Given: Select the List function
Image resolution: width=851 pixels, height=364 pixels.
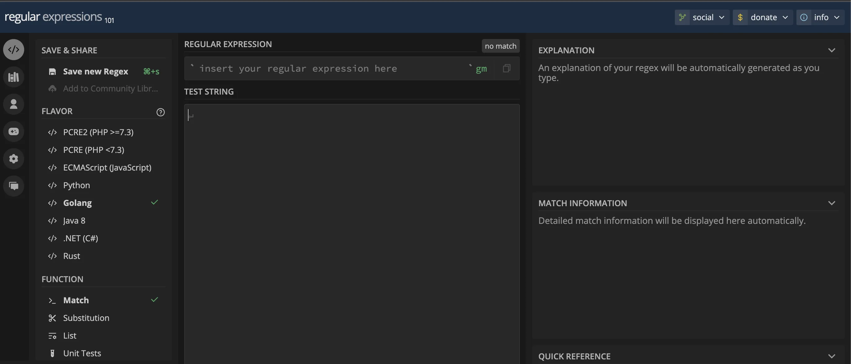Looking at the screenshot, I should pos(103,336).
